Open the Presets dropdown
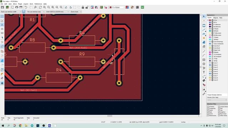The width and height of the screenshot is (228, 128). tap(217, 100)
